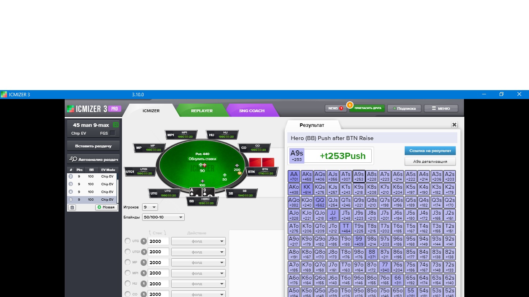
Task: Click Обнулить ставки on the table
Action: point(203,159)
